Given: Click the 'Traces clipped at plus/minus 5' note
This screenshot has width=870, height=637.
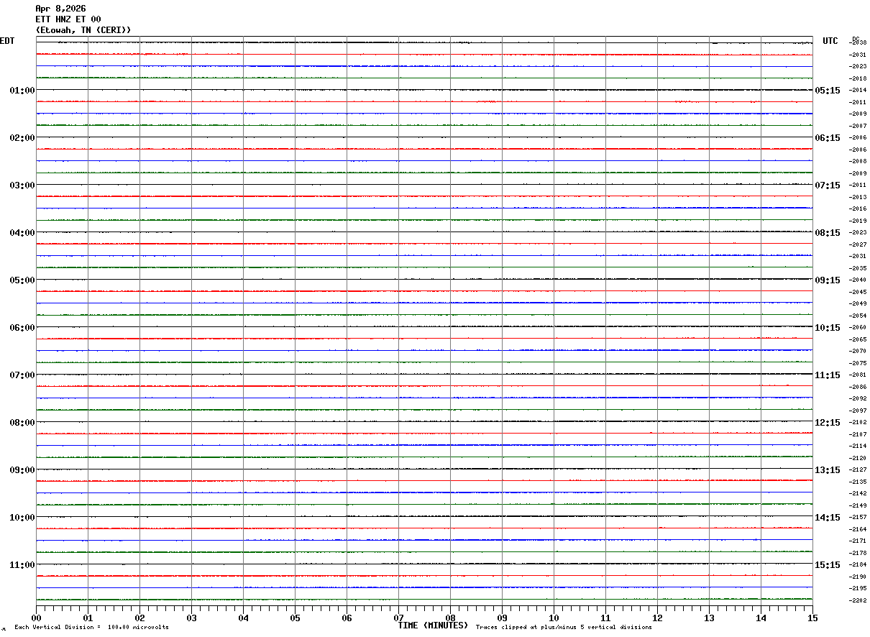Looking at the screenshot, I should click(x=564, y=628).
